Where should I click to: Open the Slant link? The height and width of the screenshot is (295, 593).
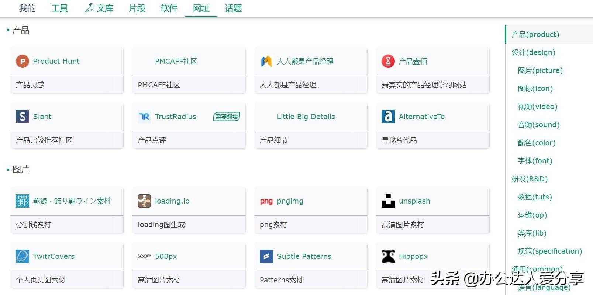(42, 117)
